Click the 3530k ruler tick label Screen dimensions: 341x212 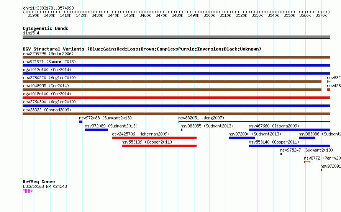tap(257, 16)
